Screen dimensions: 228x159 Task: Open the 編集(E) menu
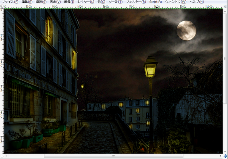[27, 2]
